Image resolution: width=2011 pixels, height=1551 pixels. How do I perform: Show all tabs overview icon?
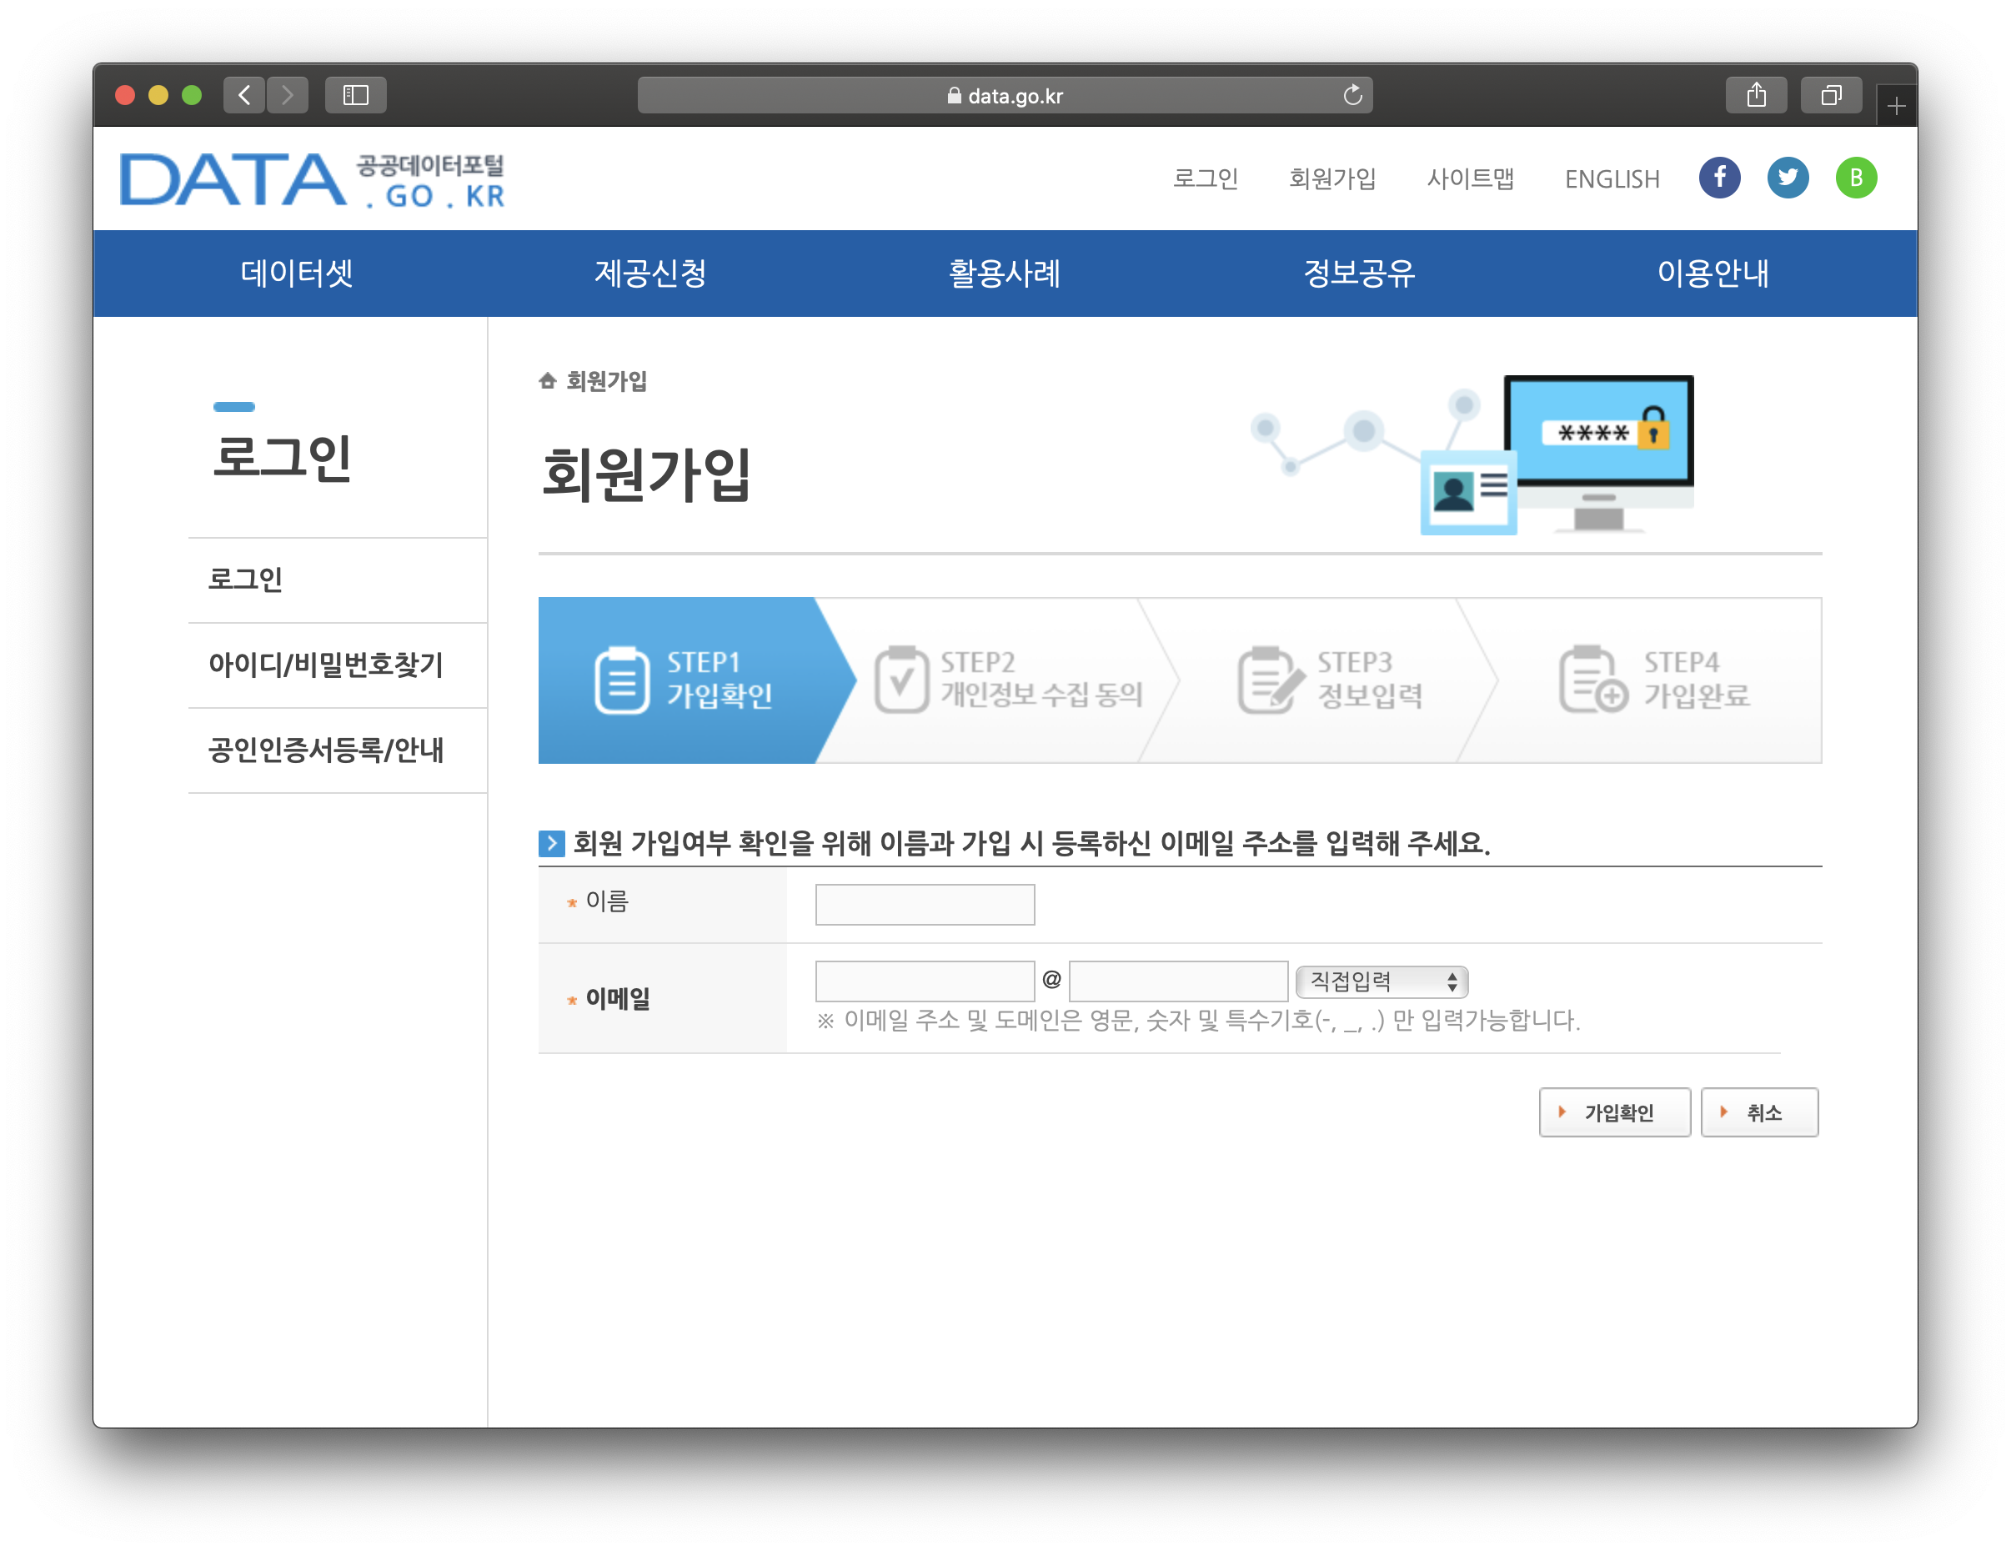(1831, 95)
